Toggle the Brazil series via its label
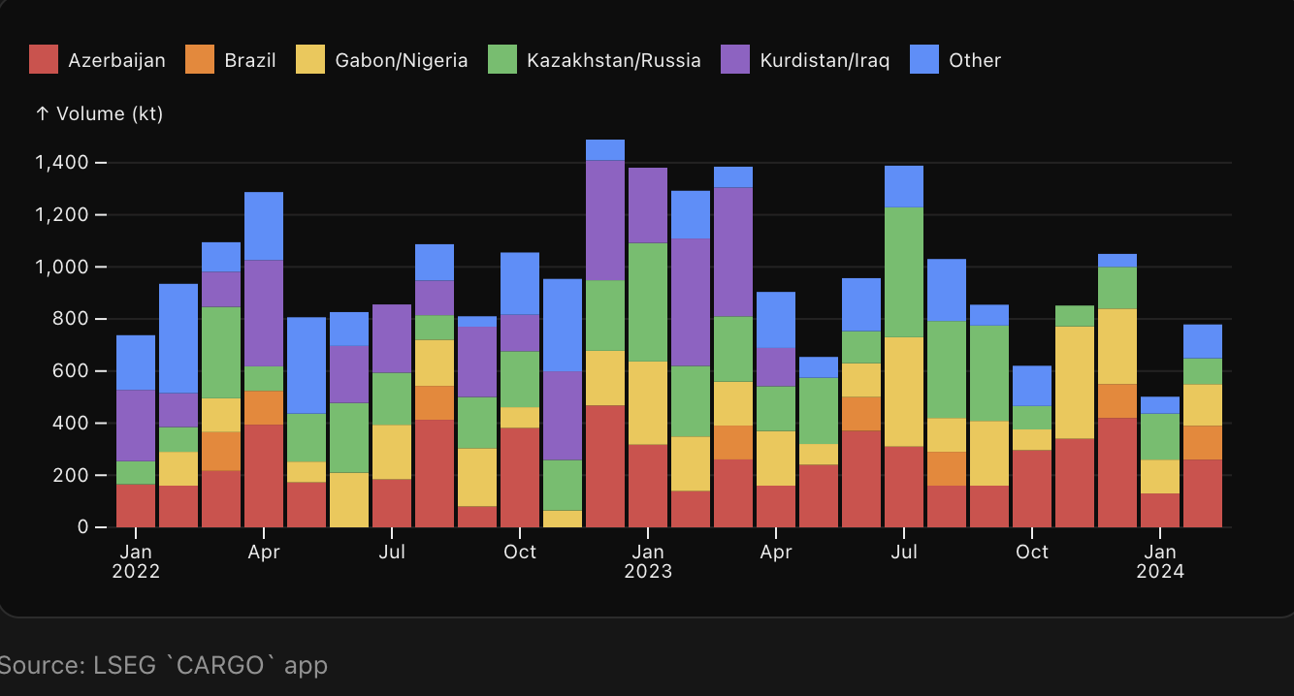Image resolution: width=1294 pixels, height=696 pixels. [250, 60]
